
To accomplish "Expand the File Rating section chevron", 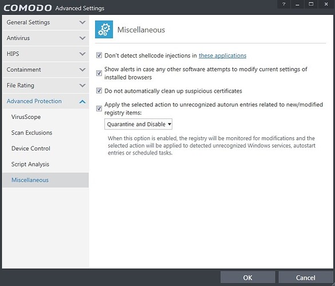I will tap(82, 85).
